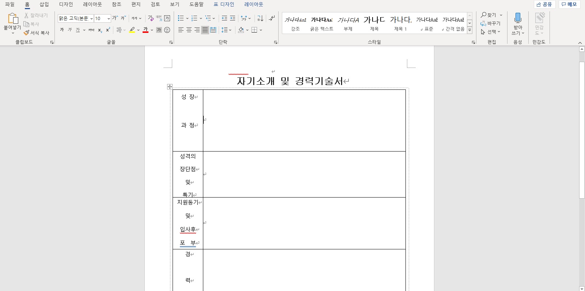Increase font size with the grow icon
585x291 pixels.
pyautogui.click(x=115, y=18)
